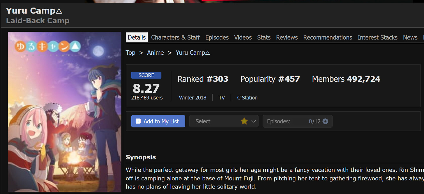Switch to the Details tab
Viewport: 424px width, 194px height.
click(137, 37)
